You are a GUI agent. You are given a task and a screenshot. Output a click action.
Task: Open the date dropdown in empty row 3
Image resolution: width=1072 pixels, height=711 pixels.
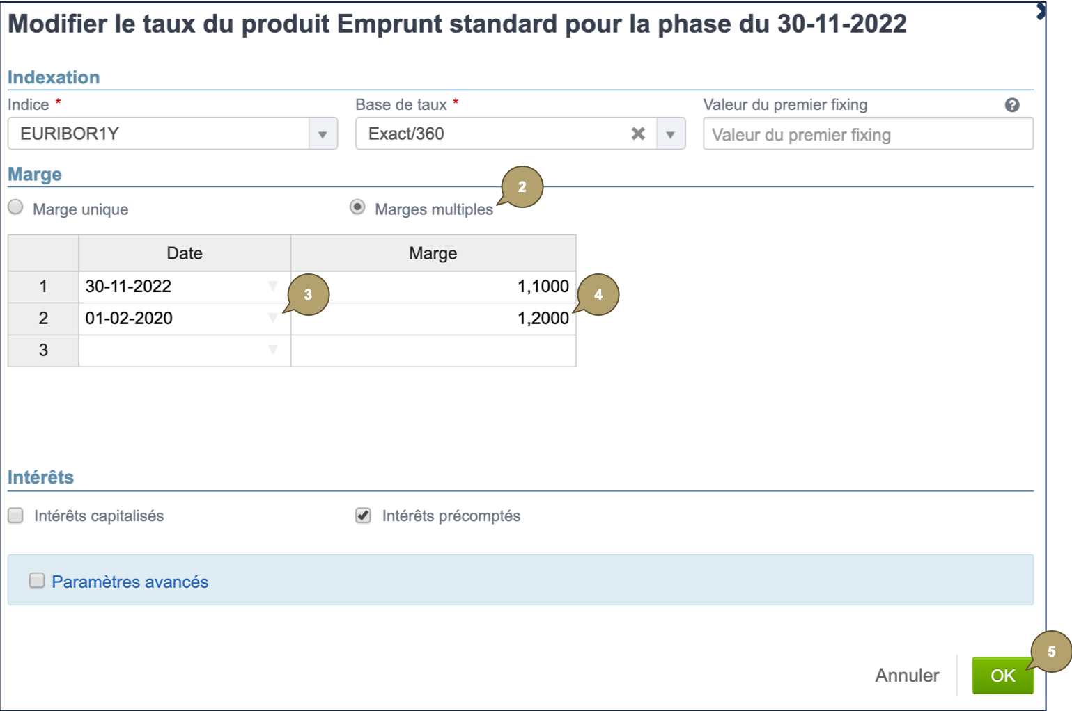tap(272, 350)
